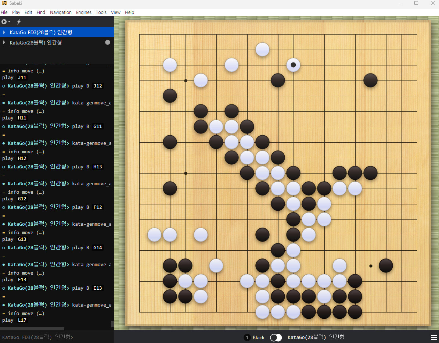Viewport: 439px width, 343px height.
Task: Open the Engines menu
Action: (x=84, y=12)
